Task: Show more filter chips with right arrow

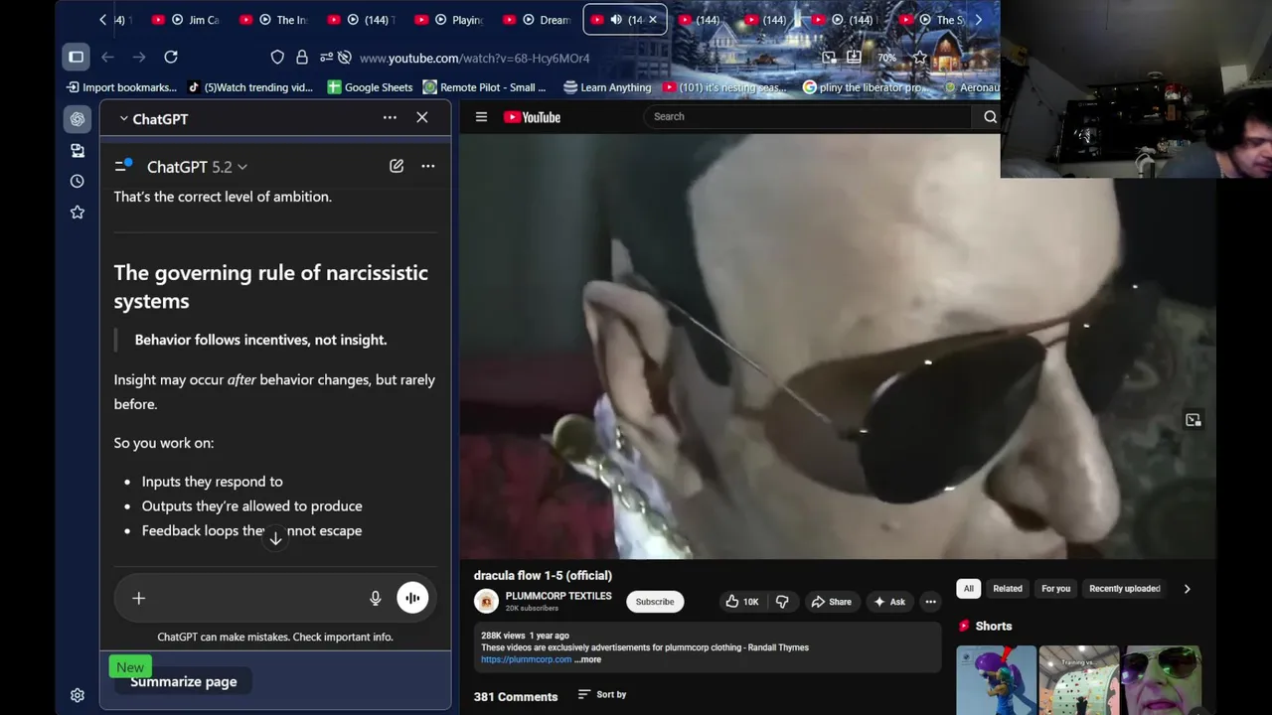Action: click(x=1187, y=589)
